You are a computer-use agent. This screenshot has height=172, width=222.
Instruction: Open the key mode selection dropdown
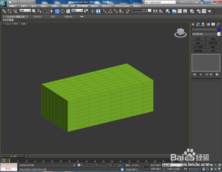pyautogui.click(x=172, y=165)
